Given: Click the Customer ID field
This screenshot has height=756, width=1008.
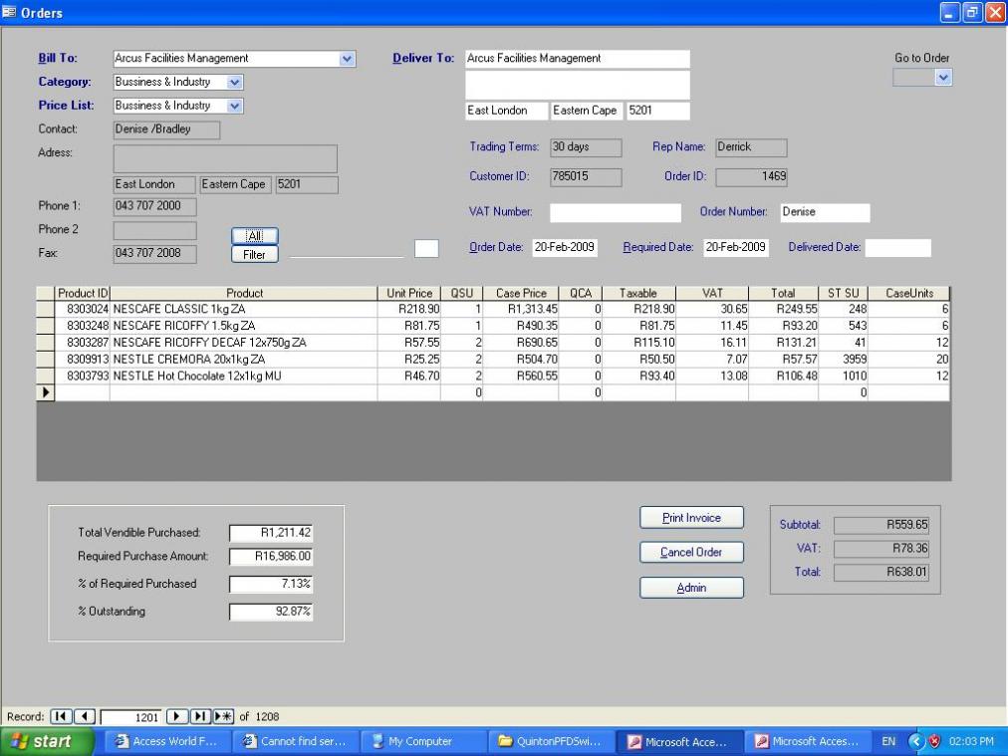Looking at the screenshot, I should [586, 176].
